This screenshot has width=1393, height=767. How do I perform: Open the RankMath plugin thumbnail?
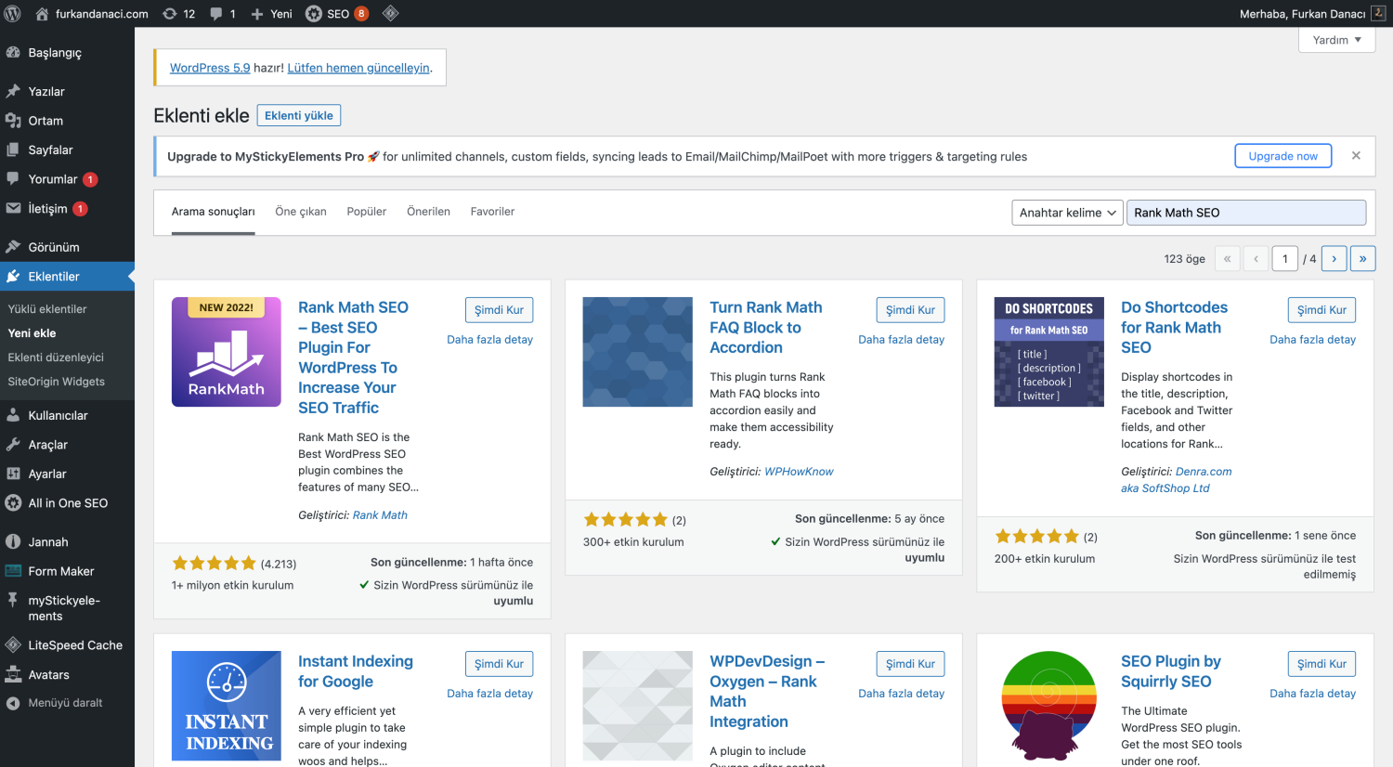point(227,352)
